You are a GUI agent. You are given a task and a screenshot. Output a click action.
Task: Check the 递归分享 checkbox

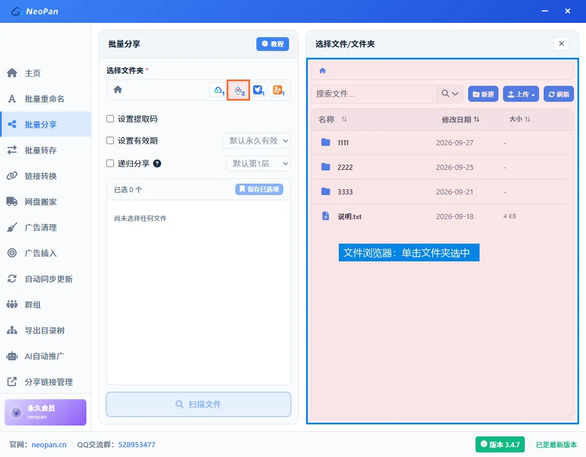click(110, 163)
